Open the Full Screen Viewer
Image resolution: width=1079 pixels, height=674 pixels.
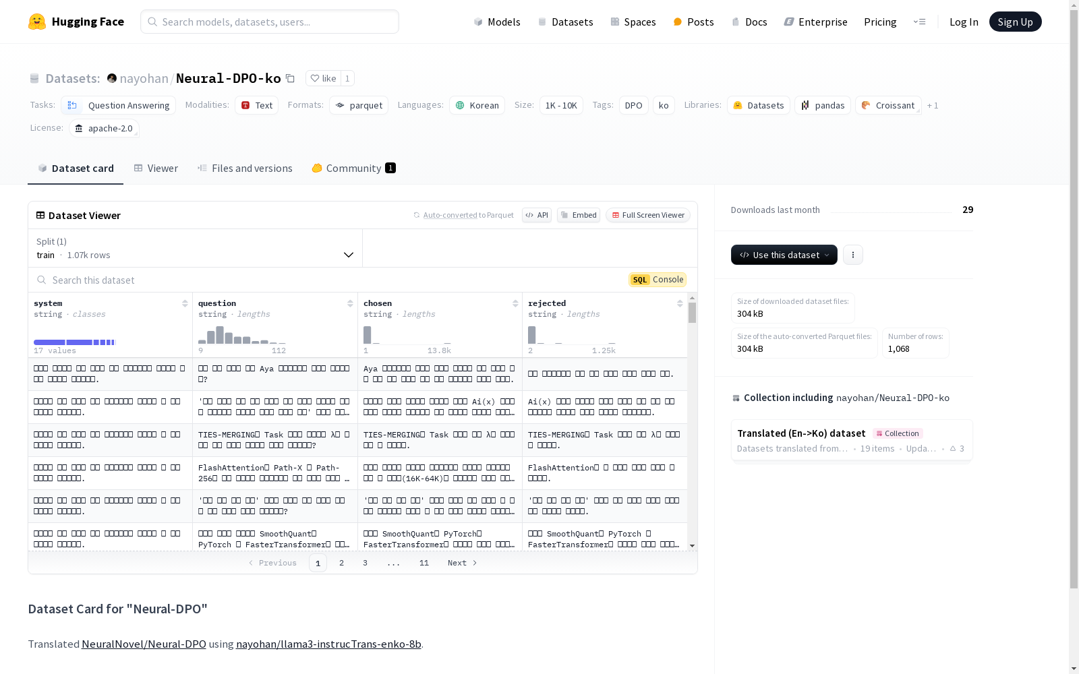(648, 215)
